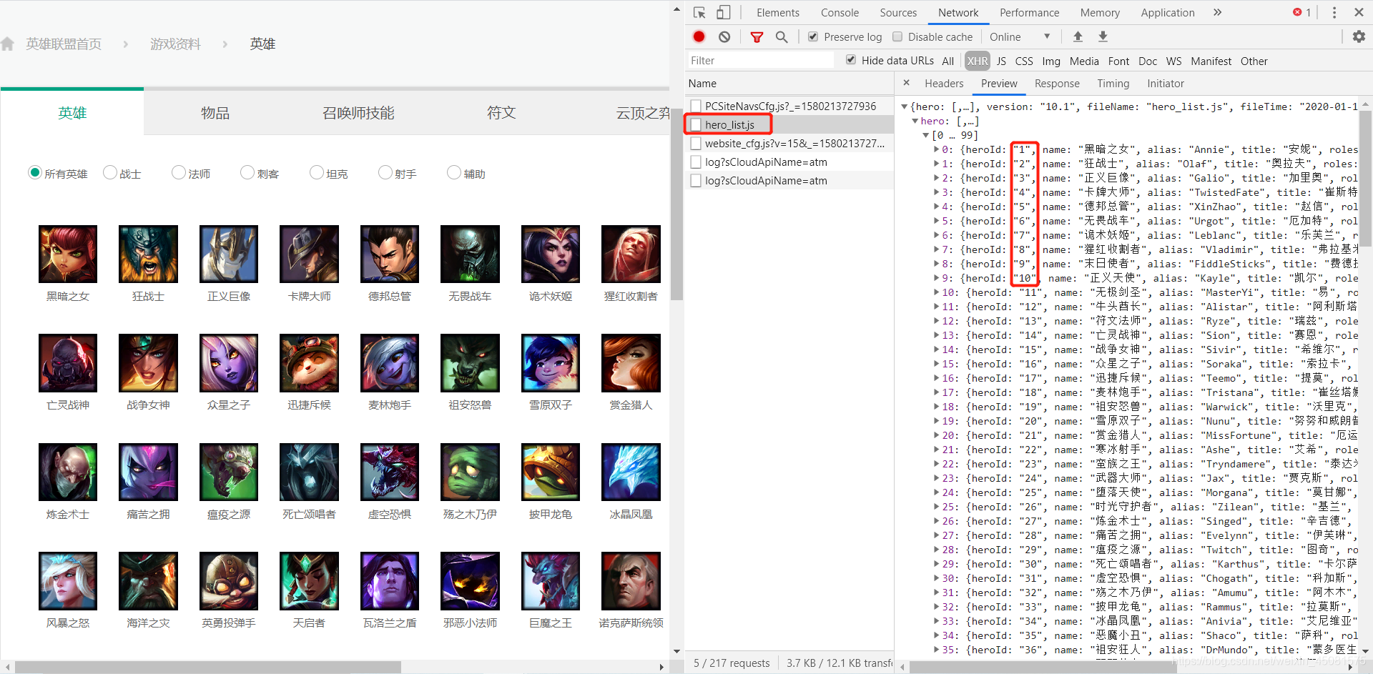The image size is (1373, 674).
Task: Switch to the Console panel tab
Action: point(840,12)
